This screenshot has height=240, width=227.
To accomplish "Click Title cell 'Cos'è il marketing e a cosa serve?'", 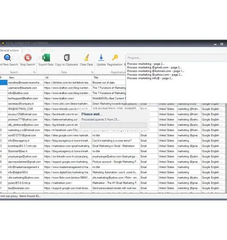I will click(116, 141).
